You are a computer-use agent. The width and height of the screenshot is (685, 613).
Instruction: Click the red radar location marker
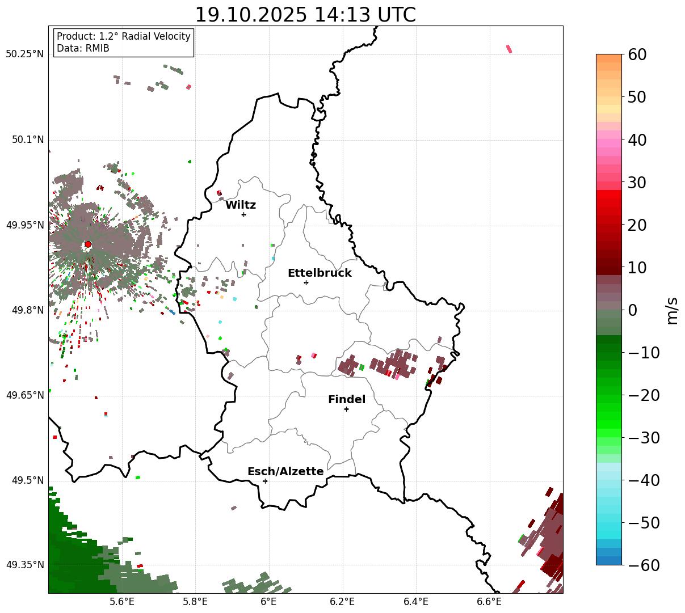[88, 244]
